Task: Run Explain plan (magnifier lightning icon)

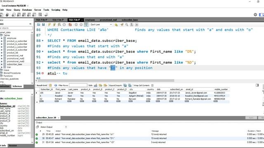Action: tap(59, 25)
